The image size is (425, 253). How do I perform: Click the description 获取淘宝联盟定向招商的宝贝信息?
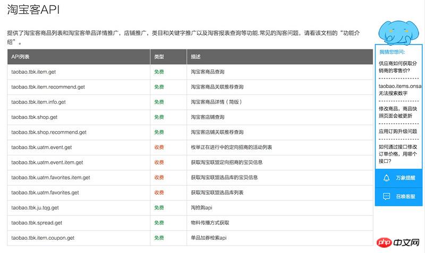227,163
